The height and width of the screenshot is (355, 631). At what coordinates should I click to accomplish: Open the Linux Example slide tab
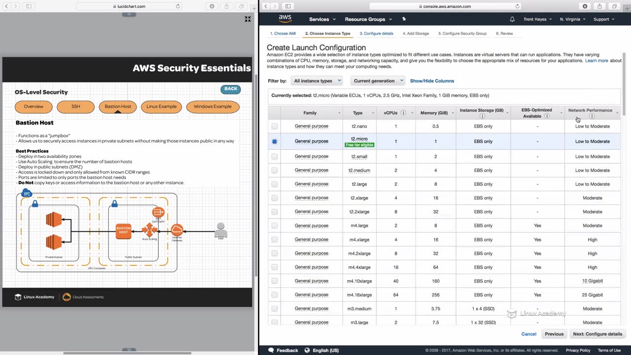(x=161, y=106)
